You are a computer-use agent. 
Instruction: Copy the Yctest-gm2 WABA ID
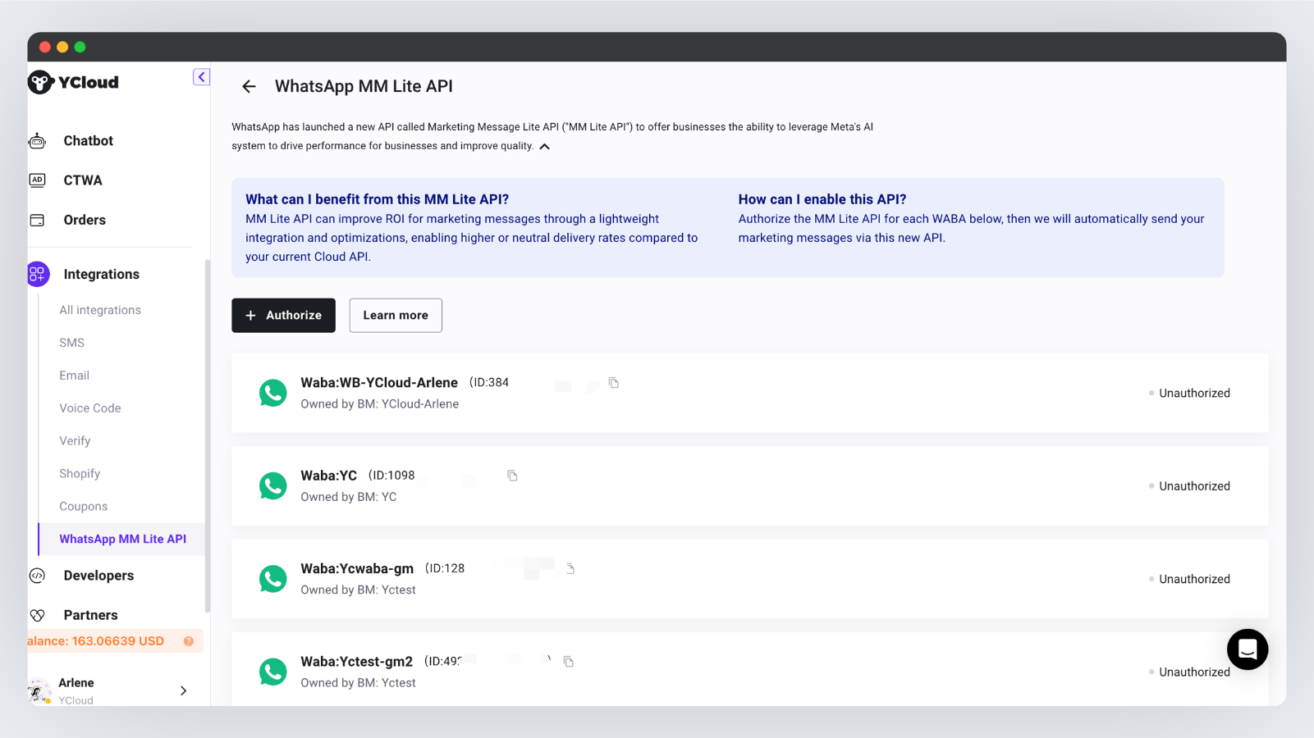[568, 662]
